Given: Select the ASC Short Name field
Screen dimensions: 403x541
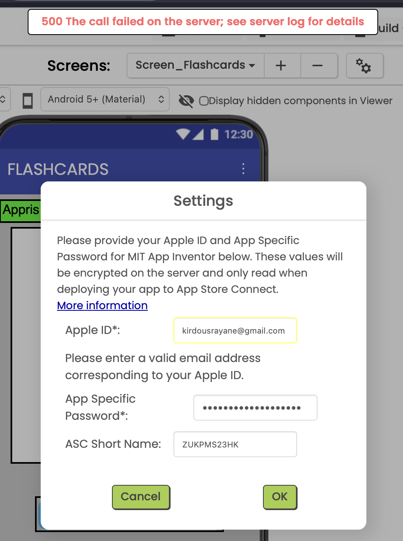Looking at the screenshot, I should coord(235,444).
